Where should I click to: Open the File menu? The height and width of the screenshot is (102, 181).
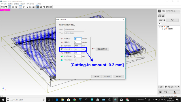4,4
